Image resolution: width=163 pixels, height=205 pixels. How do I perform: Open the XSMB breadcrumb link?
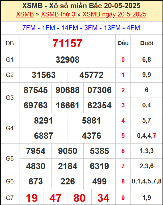click(x=25, y=14)
